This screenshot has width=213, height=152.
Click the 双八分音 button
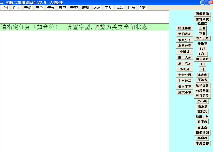(x=185, y=40)
